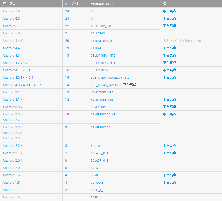Open 平台亮点 in the Android 1.5 row
The image size is (222, 201).
pos(170,182)
